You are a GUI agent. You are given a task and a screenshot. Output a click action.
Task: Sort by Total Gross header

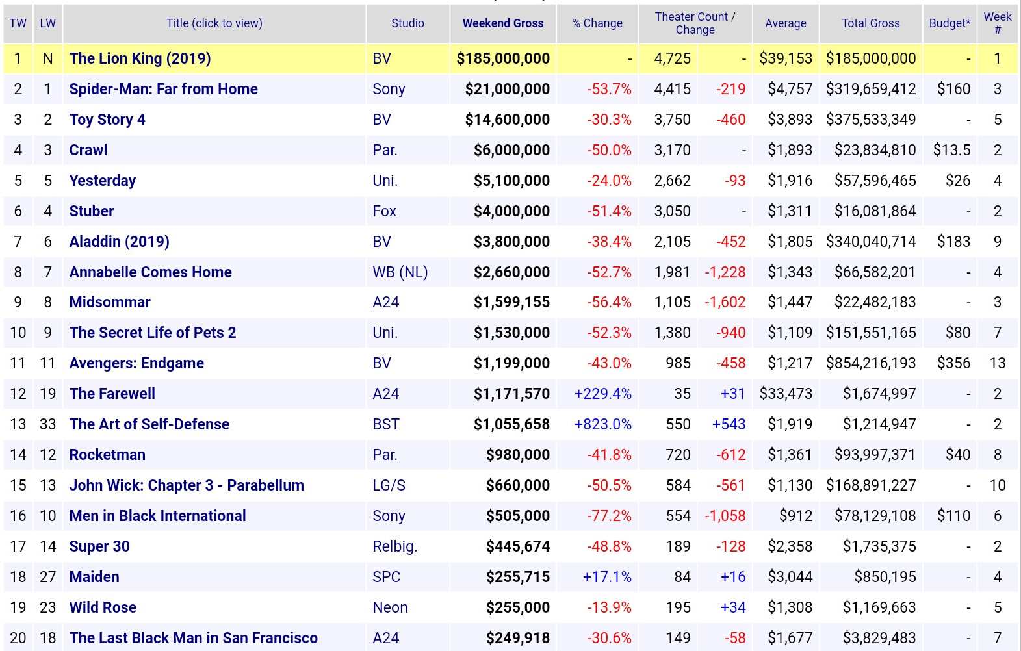coord(871,23)
